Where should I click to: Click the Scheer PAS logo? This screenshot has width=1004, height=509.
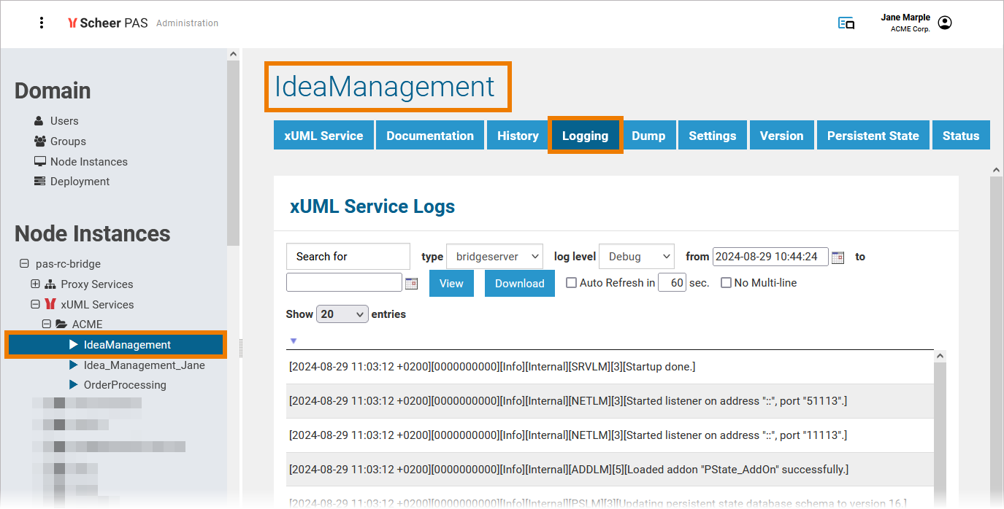pyautogui.click(x=107, y=23)
